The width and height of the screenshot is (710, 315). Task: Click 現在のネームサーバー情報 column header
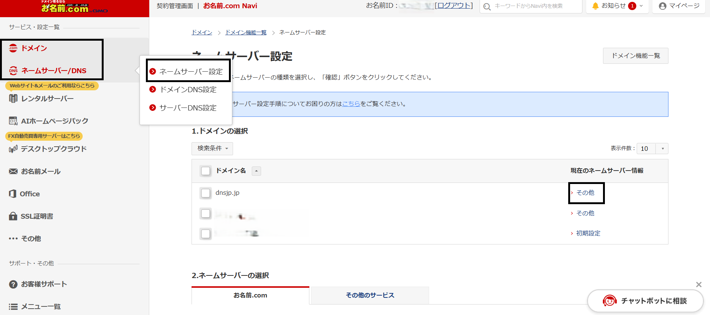(607, 171)
